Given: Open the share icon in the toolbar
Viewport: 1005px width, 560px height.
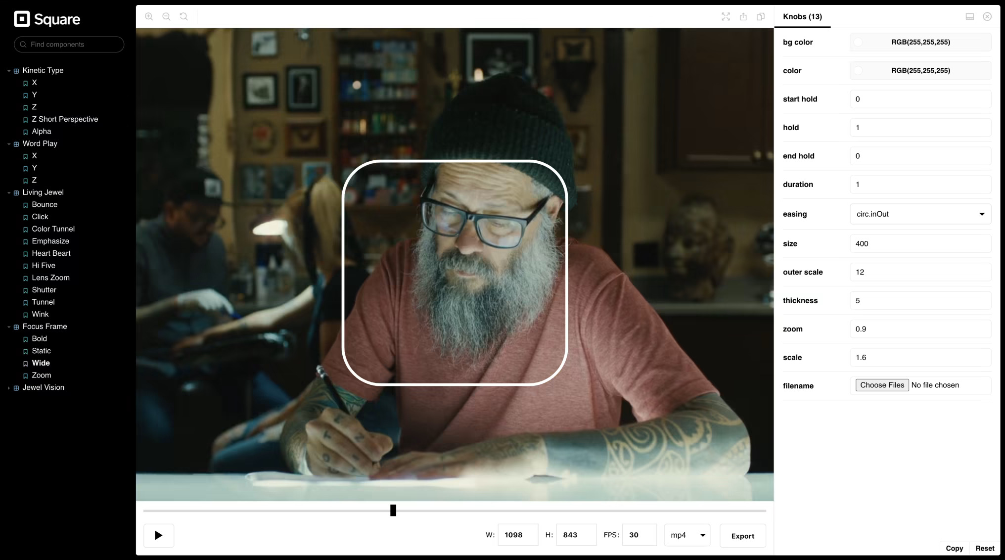Looking at the screenshot, I should (743, 16).
